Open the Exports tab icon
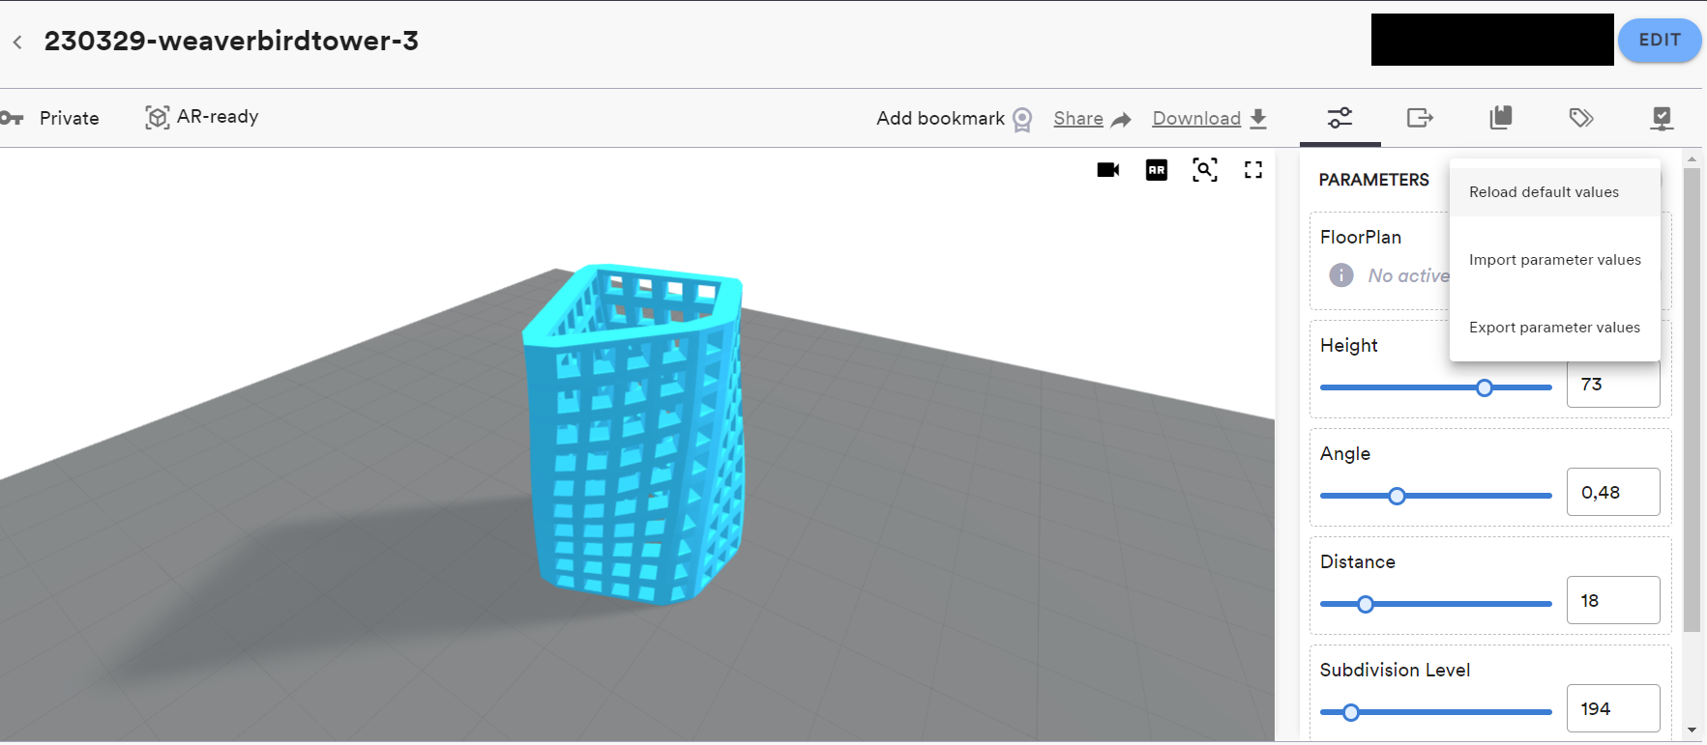This screenshot has height=745, width=1707. point(1420,118)
